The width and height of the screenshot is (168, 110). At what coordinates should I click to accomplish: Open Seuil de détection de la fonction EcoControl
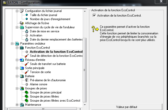pyautogui.click(x=56, y=56)
